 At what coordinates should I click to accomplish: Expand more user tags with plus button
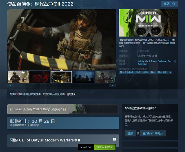[x=170, y=72]
